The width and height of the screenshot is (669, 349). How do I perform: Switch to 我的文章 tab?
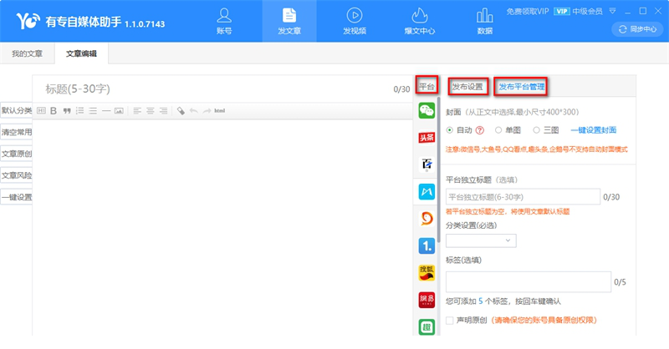point(27,53)
